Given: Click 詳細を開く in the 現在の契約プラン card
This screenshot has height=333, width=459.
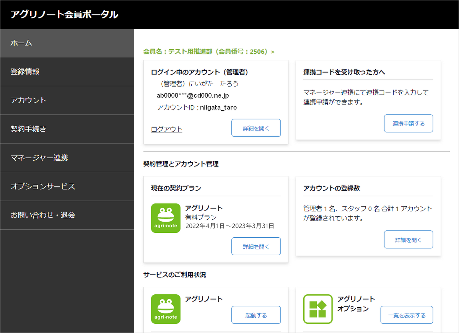Looking at the screenshot, I should 256,246.
